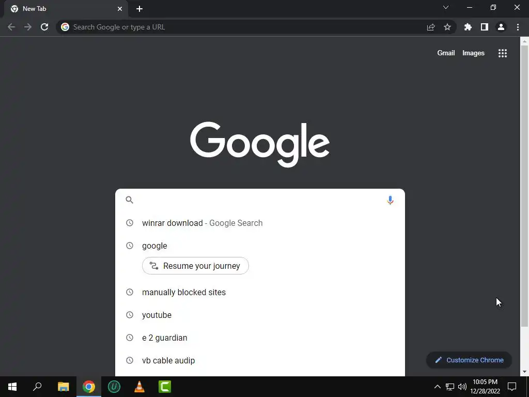Bookmark this tab with the star icon

pyautogui.click(x=447, y=27)
